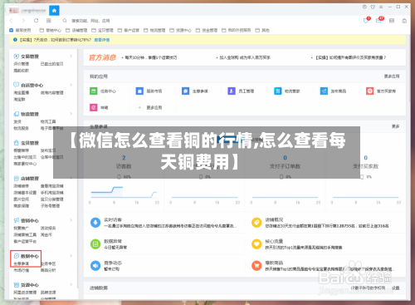Open 服务市场 app icon
The width and height of the screenshot is (415, 305).
pos(139,91)
